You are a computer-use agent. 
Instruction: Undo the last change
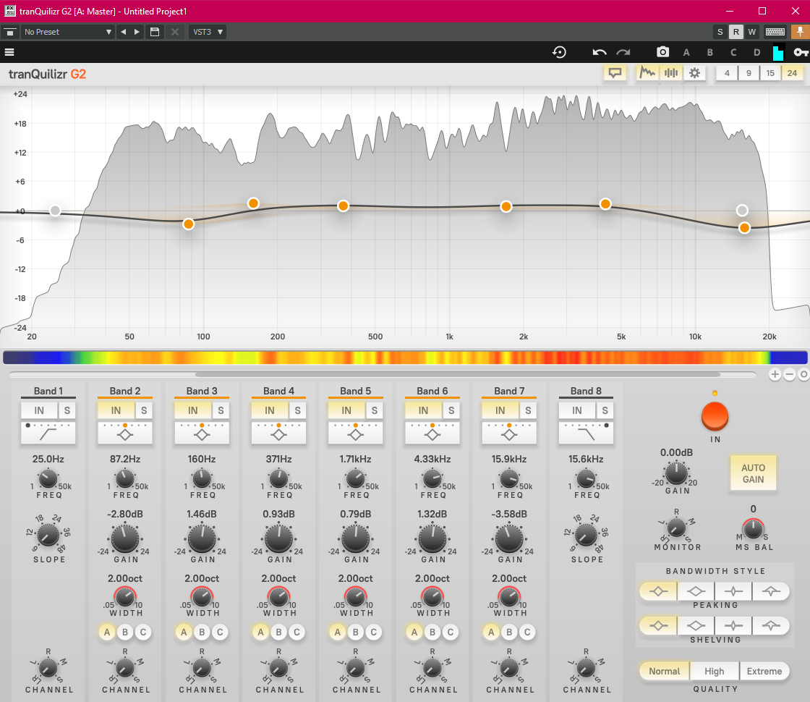(600, 52)
